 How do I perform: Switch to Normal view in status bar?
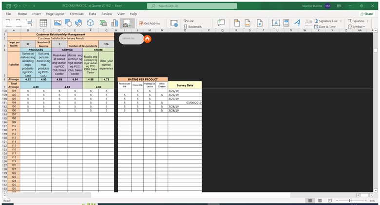tap(310, 201)
